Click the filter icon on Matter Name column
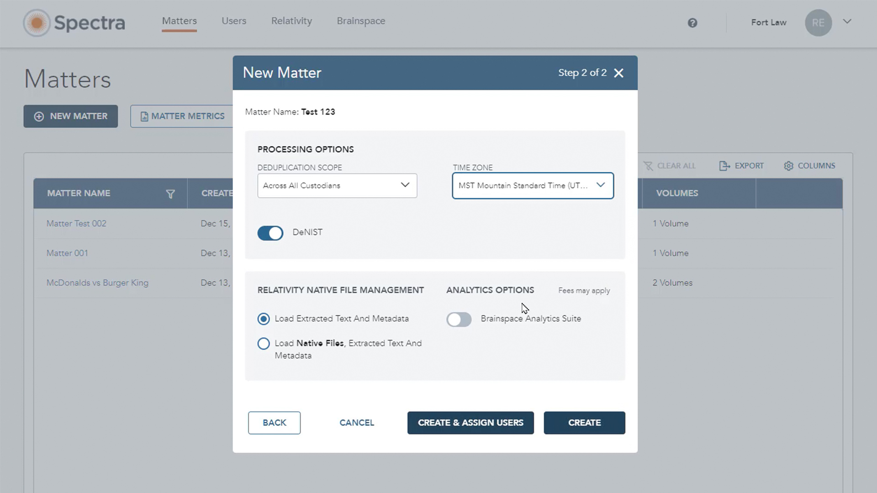The image size is (877, 493). pos(170,194)
